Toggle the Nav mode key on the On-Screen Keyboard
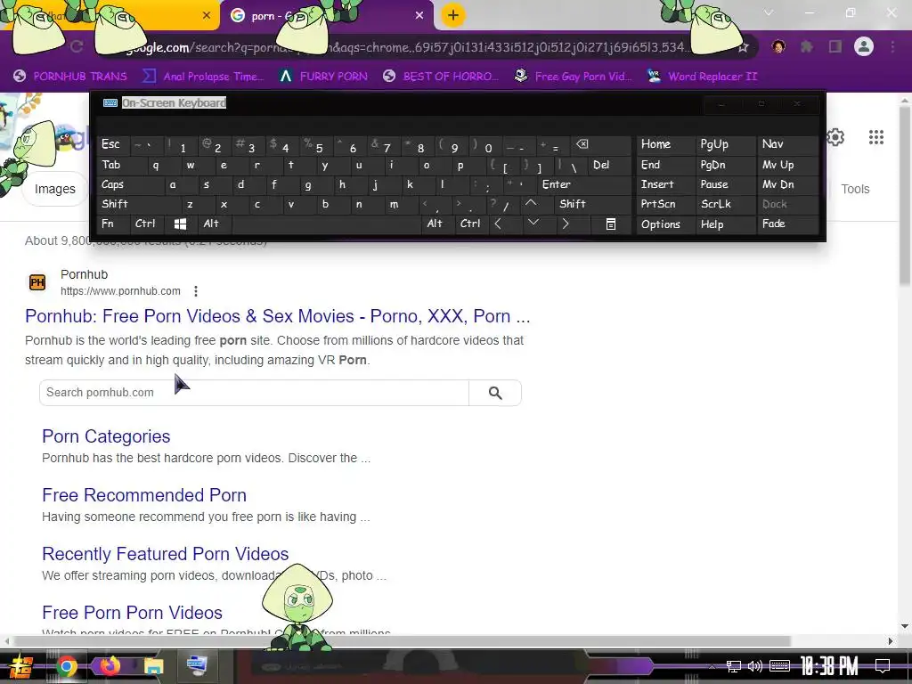Screen dimensions: 912x684 coord(787,144)
